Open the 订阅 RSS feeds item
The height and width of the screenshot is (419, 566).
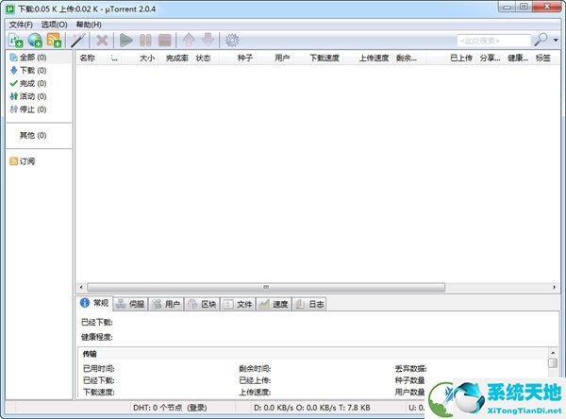tap(23, 161)
